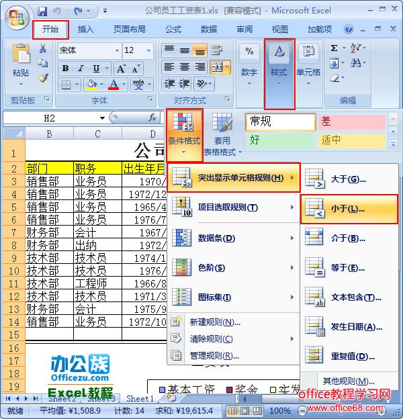Align text left

tap(169, 66)
